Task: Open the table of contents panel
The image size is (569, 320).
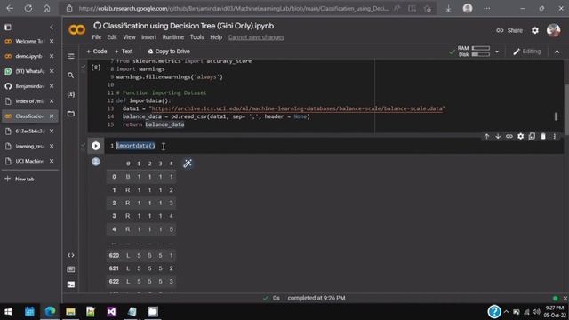Action: pyautogui.click(x=71, y=56)
